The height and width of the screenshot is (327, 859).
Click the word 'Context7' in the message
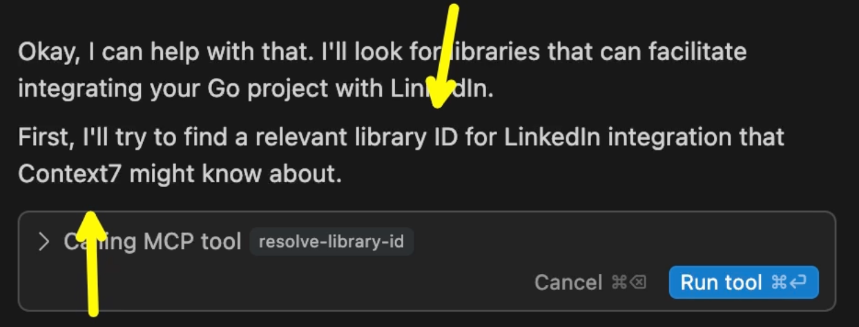(70, 174)
